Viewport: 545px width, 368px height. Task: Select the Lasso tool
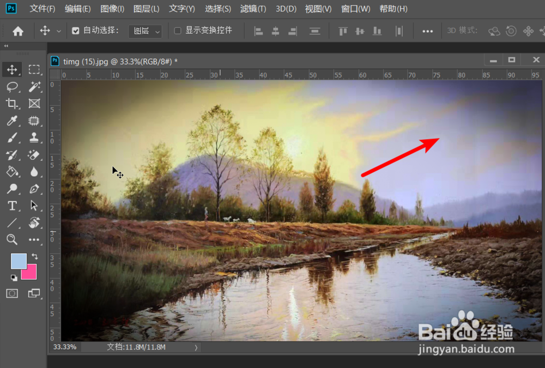[x=12, y=87]
